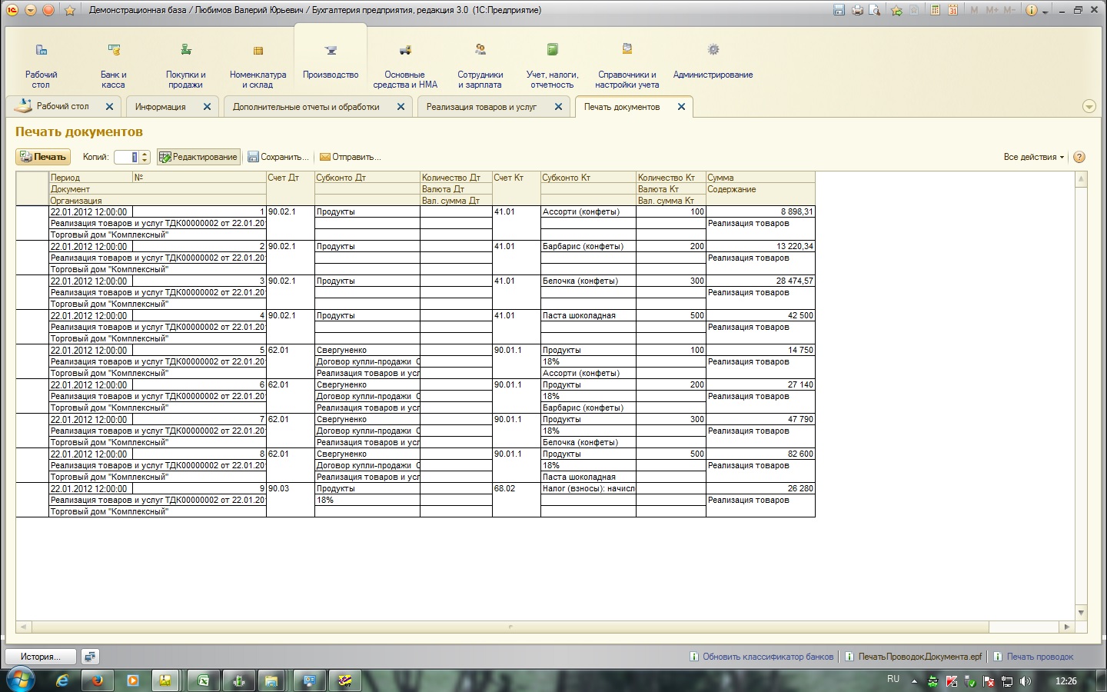Toggle the Редактирование mode button

click(x=198, y=157)
